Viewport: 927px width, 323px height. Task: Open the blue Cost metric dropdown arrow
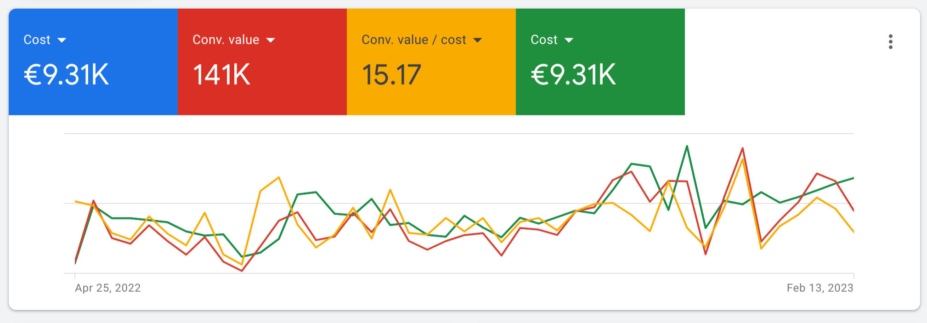[62, 40]
